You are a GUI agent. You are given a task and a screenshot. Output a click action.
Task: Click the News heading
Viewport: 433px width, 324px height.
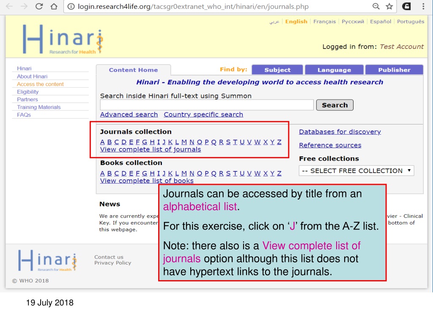click(x=110, y=204)
